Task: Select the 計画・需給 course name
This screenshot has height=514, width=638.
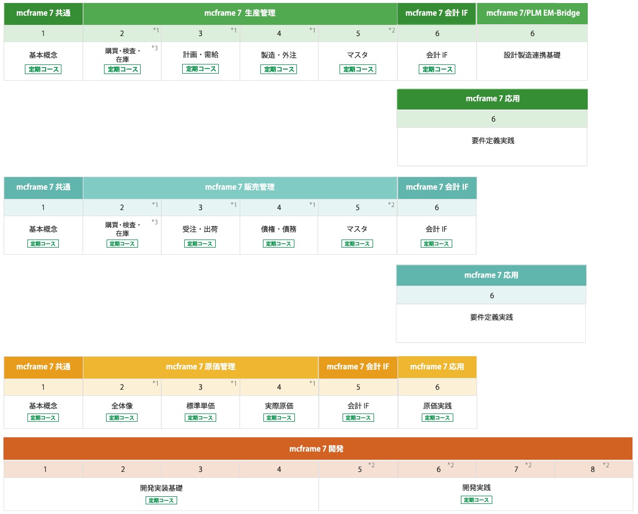Action: pyautogui.click(x=200, y=55)
